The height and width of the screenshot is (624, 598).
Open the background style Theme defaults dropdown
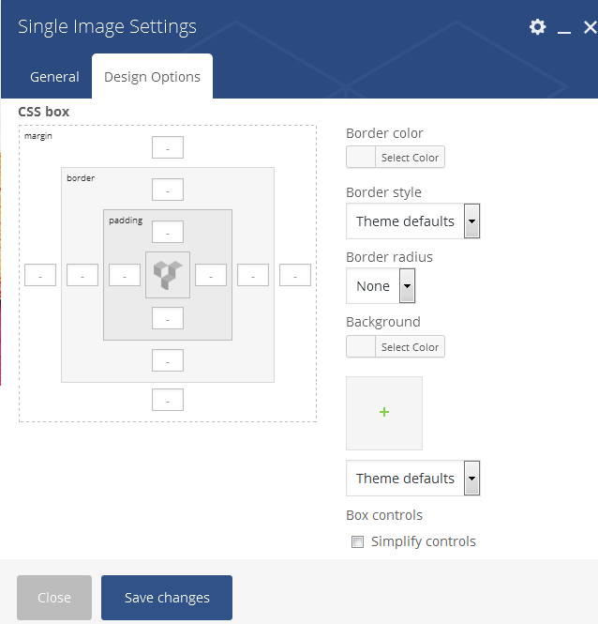click(x=412, y=478)
